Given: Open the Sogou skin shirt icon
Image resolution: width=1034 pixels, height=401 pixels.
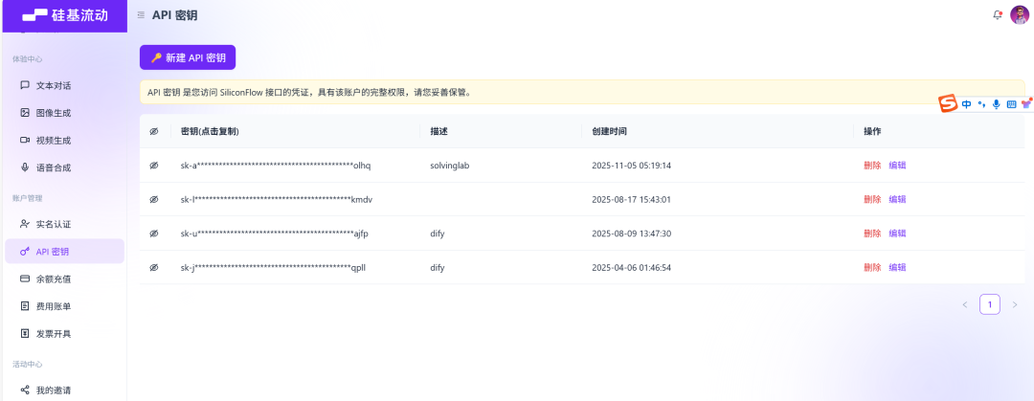Looking at the screenshot, I should click(x=1026, y=103).
